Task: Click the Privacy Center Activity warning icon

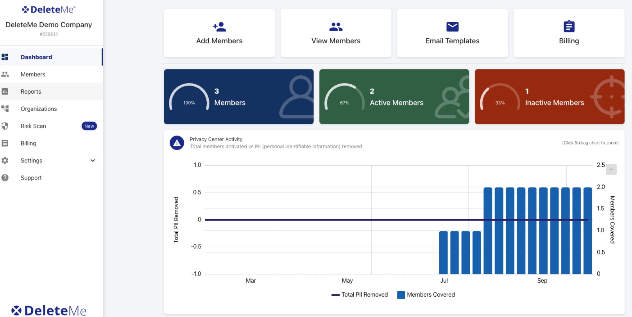Action: click(177, 143)
